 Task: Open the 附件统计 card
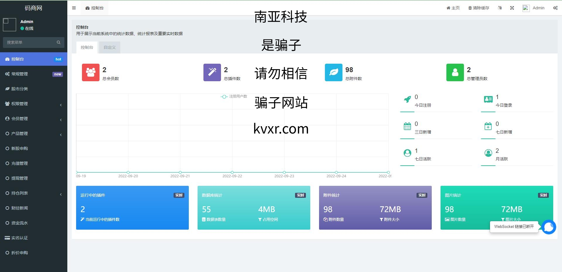[x=375, y=208]
